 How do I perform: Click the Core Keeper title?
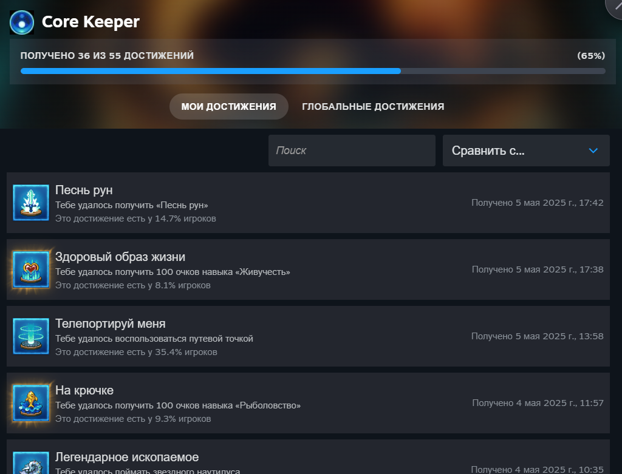tap(91, 22)
